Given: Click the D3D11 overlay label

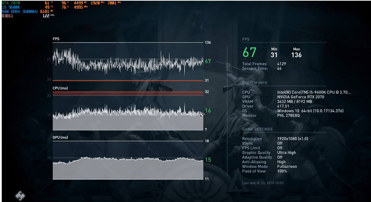Looking at the screenshot, I should point(7,16).
